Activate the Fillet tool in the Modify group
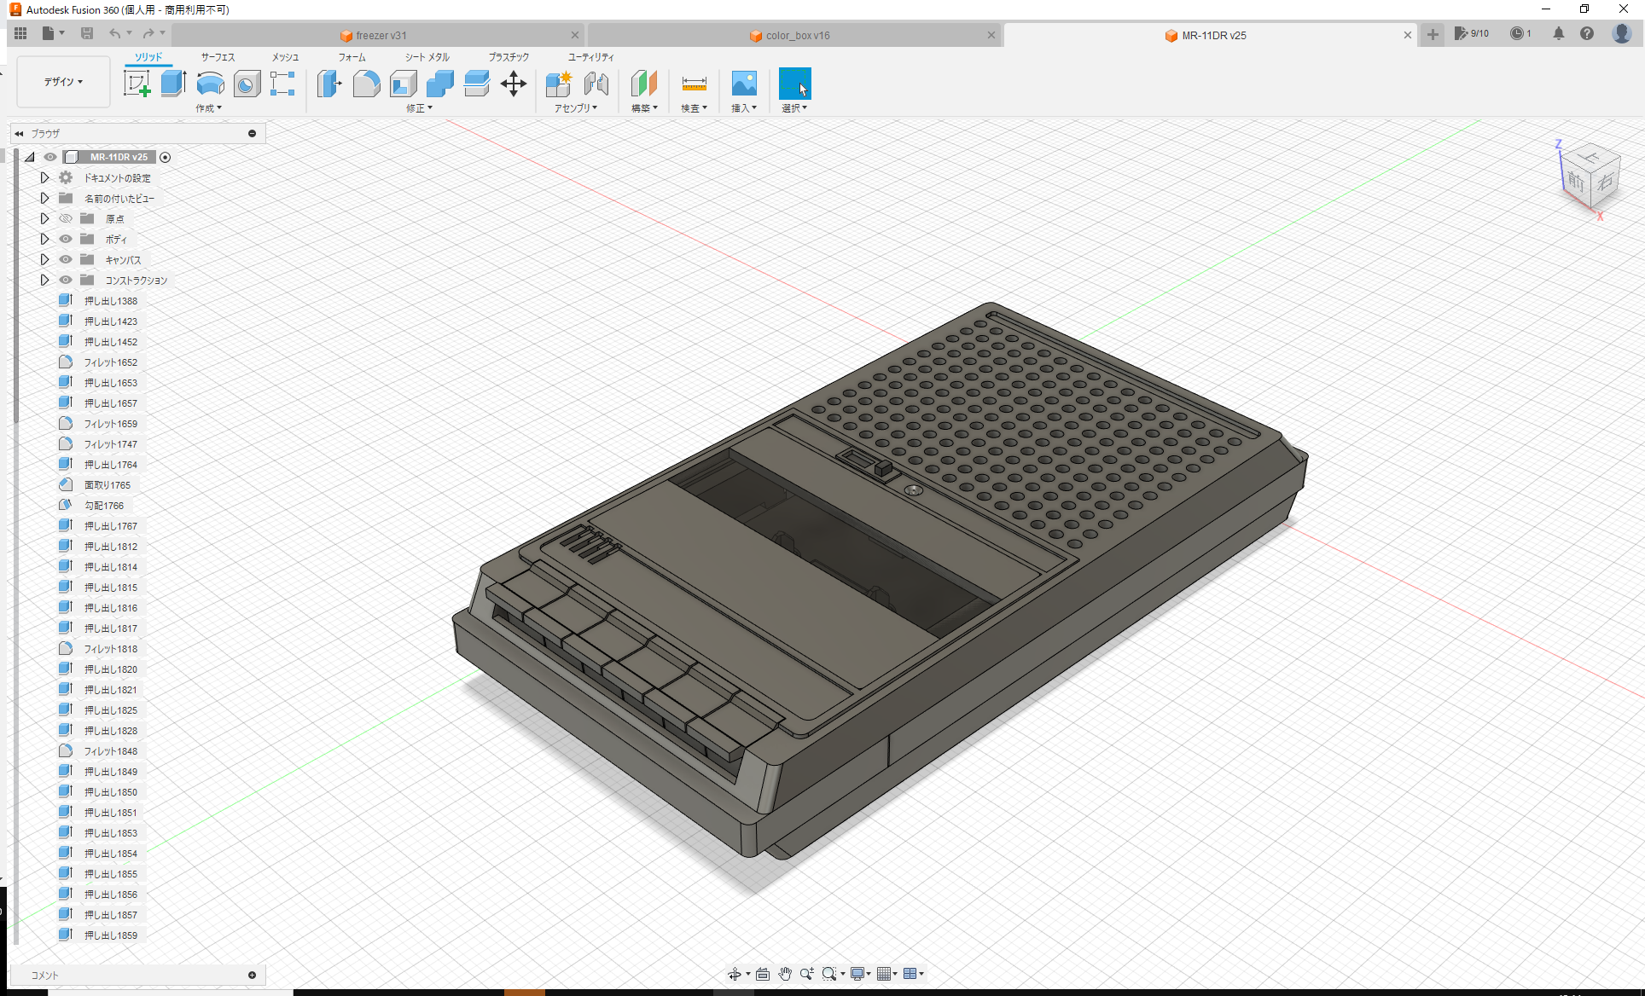 pos(367,84)
